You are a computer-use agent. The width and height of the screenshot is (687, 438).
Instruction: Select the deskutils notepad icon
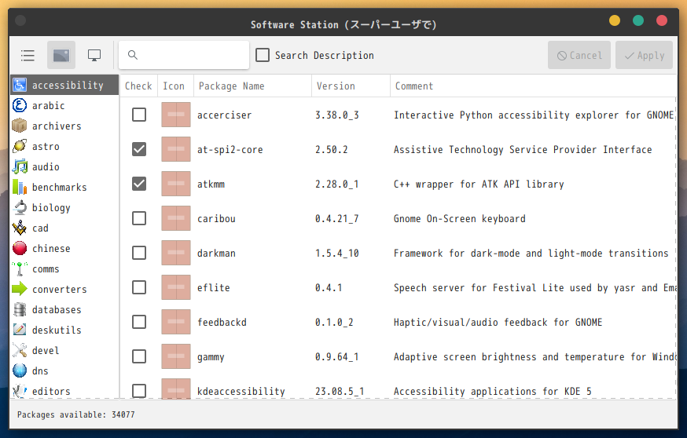click(x=20, y=330)
